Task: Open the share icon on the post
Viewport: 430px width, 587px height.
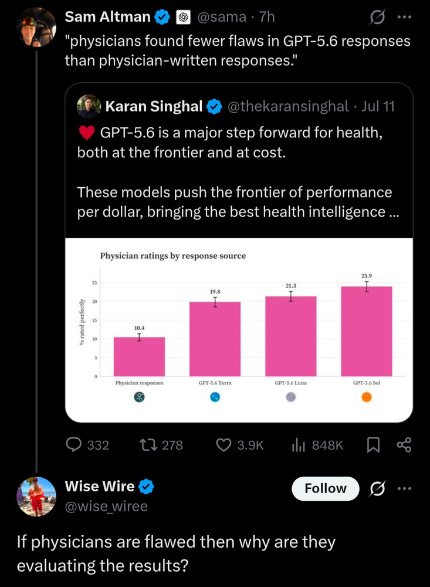Action: coord(404,445)
